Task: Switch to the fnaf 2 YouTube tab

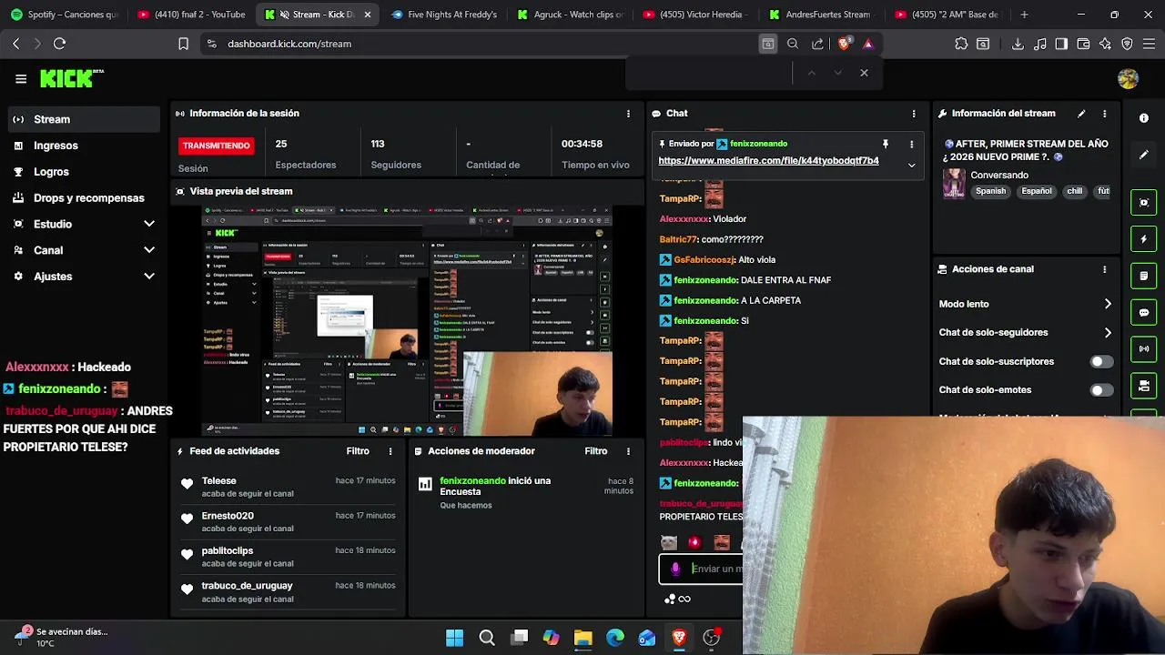Action: tap(191, 15)
